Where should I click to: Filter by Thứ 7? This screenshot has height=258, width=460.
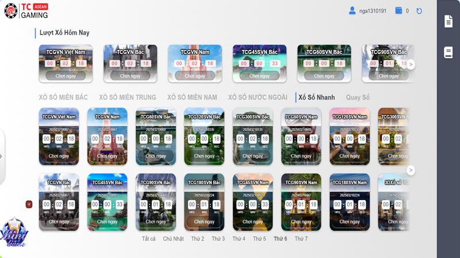[301, 239]
